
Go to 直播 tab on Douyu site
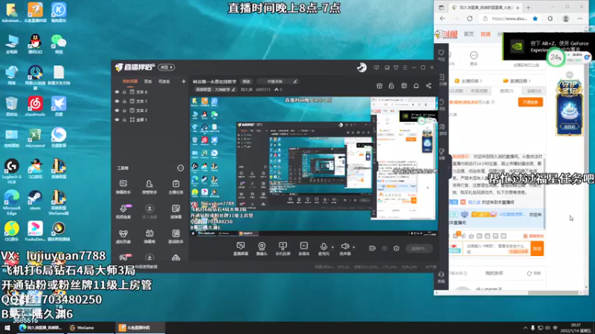pyautogui.click(x=486, y=34)
